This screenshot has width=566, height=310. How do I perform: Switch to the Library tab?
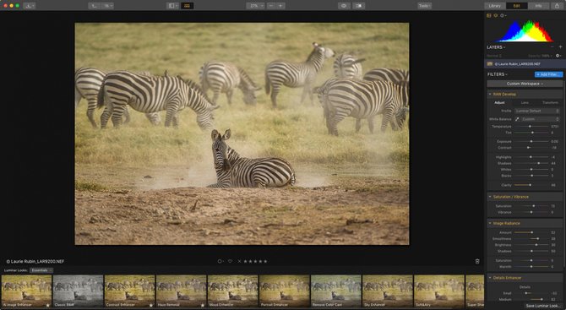click(494, 6)
